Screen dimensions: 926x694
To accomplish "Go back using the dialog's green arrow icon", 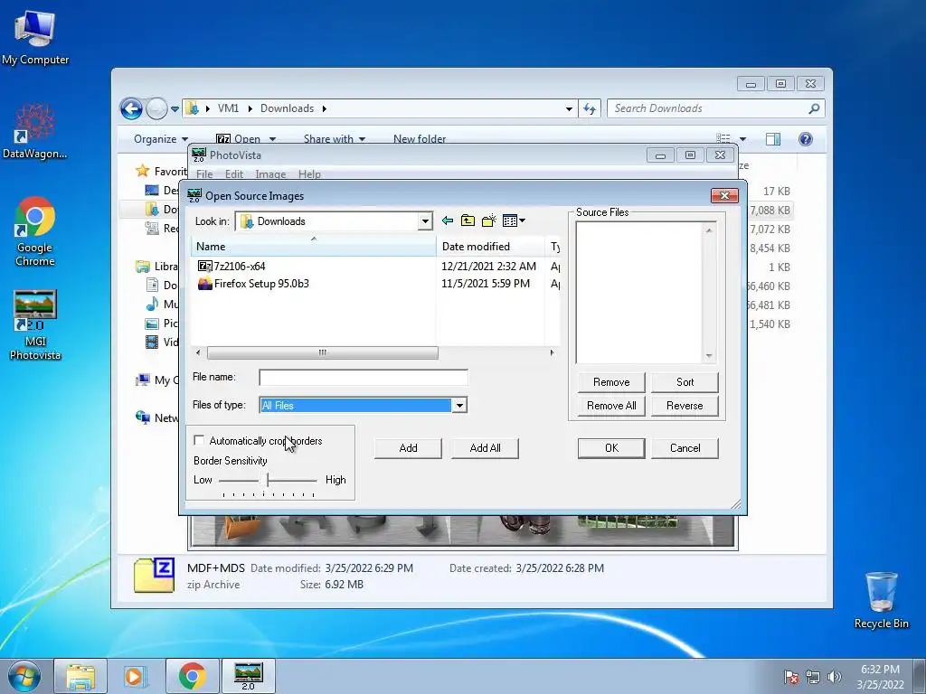I will tap(448, 220).
